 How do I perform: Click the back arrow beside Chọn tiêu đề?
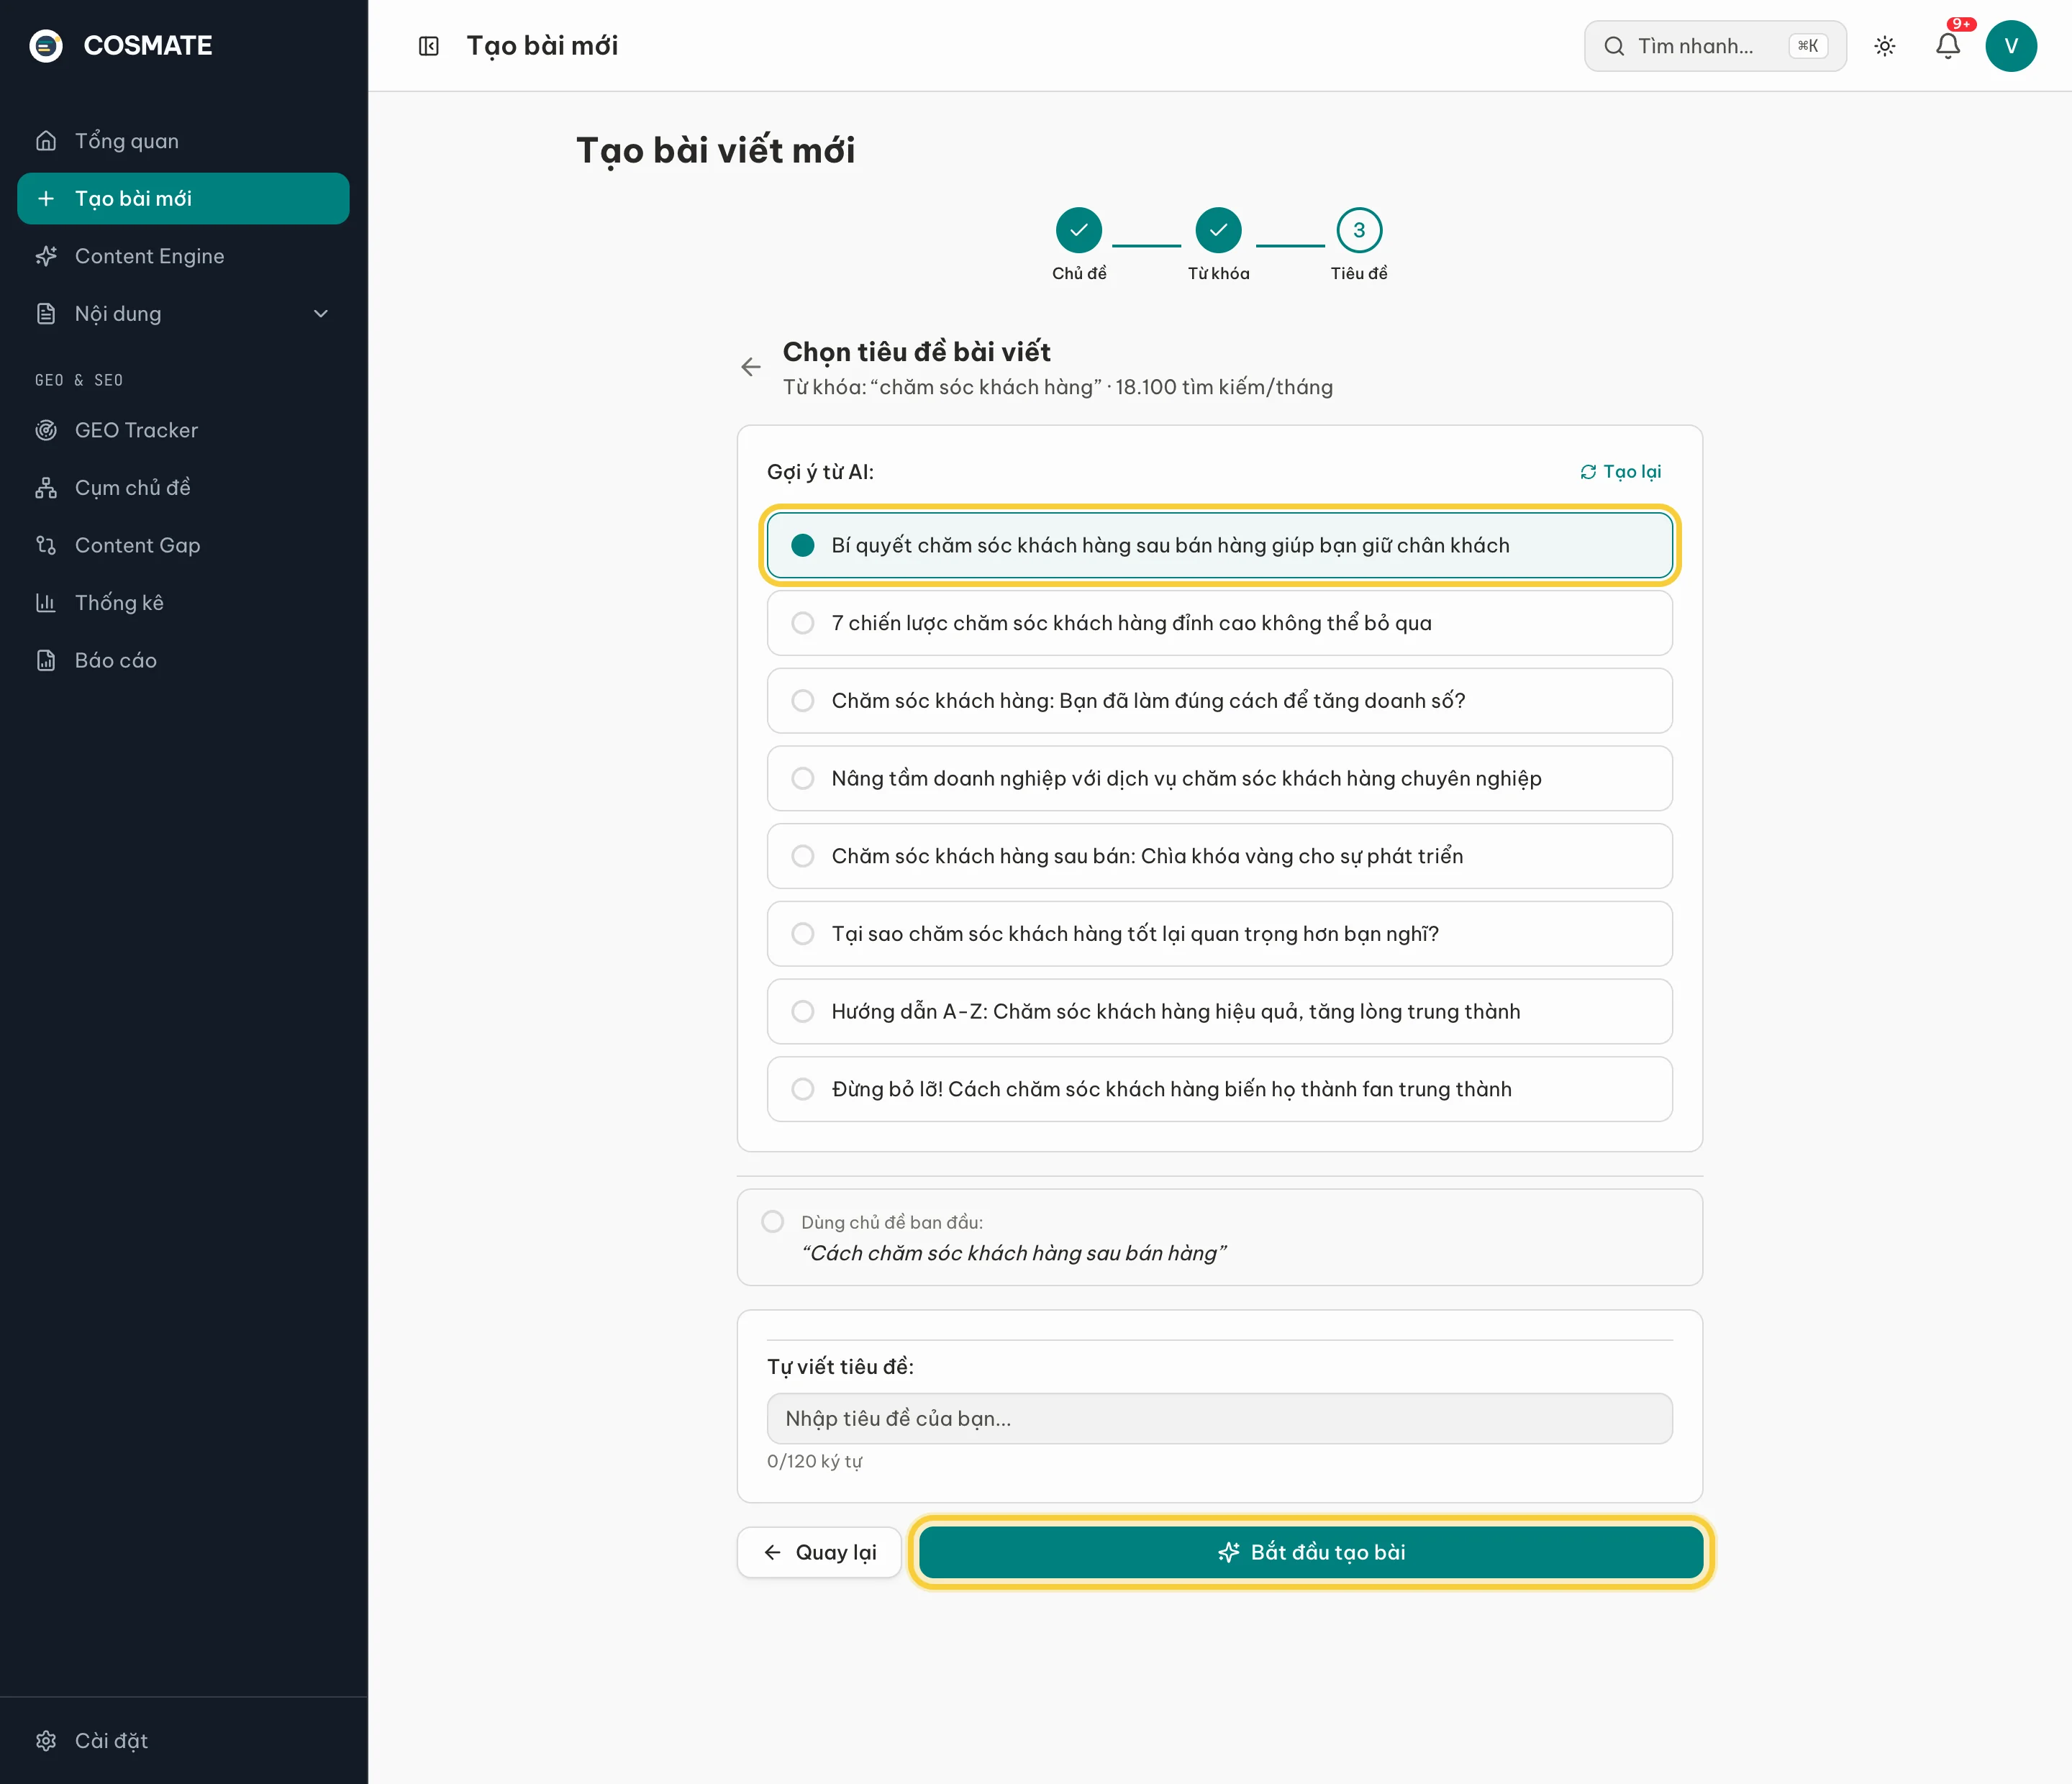(x=751, y=367)
